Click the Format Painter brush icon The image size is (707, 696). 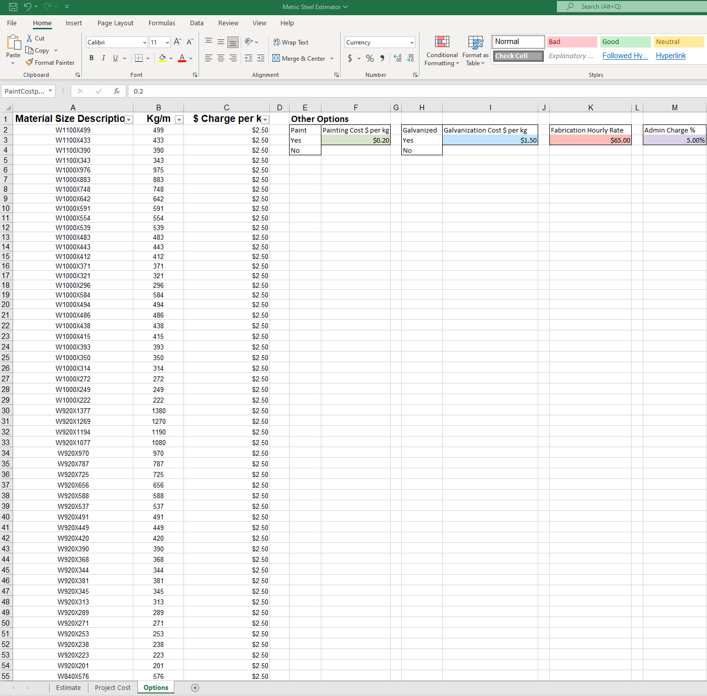30,62
